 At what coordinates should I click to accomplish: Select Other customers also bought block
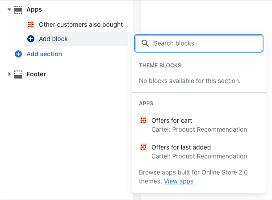tap(80, 25)
